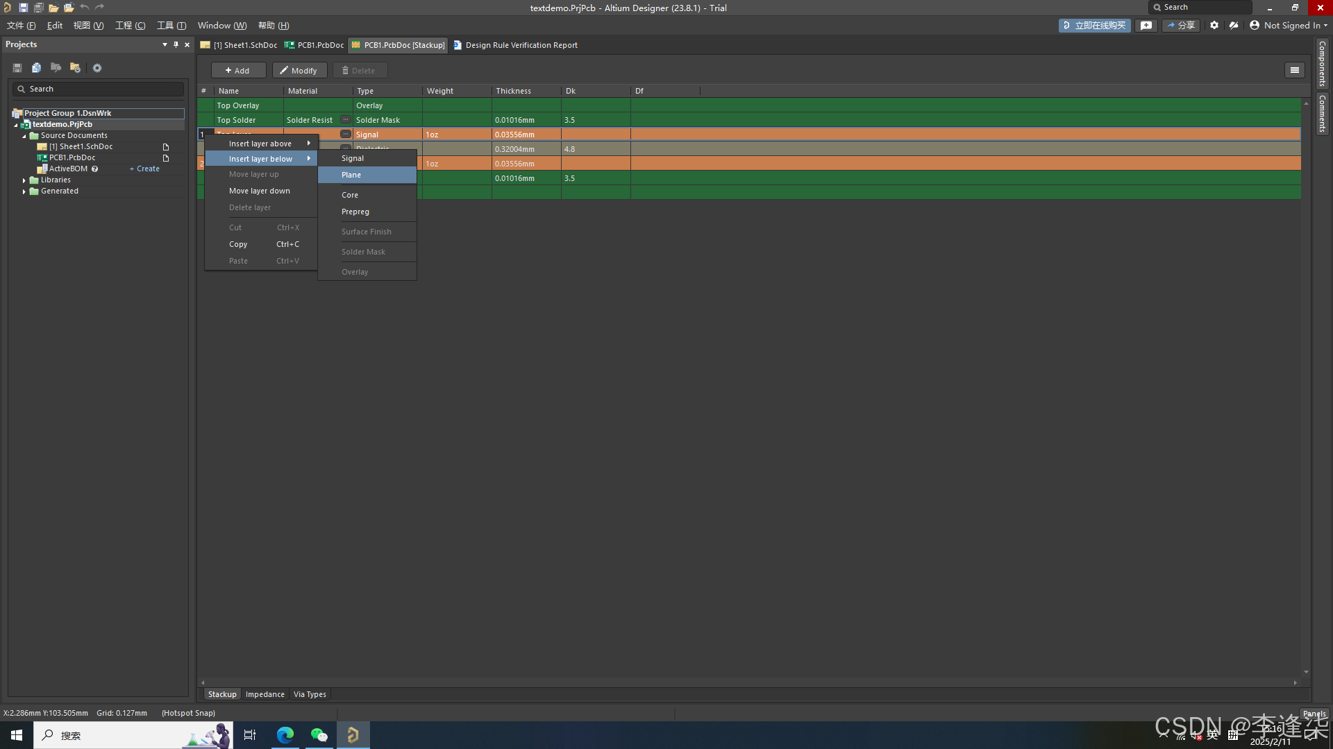The image size is (1333, 749).
Task: Click the Add layer button
Action: [x=237, y=71]
